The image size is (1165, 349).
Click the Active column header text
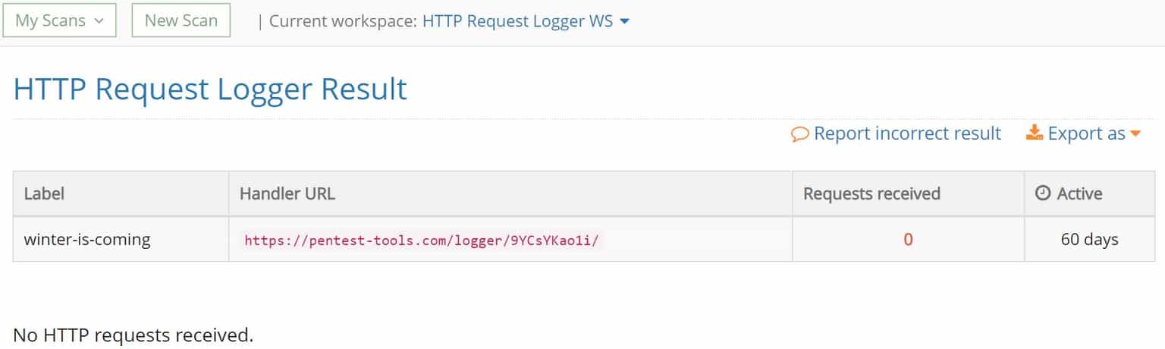tap(1079, 193)
